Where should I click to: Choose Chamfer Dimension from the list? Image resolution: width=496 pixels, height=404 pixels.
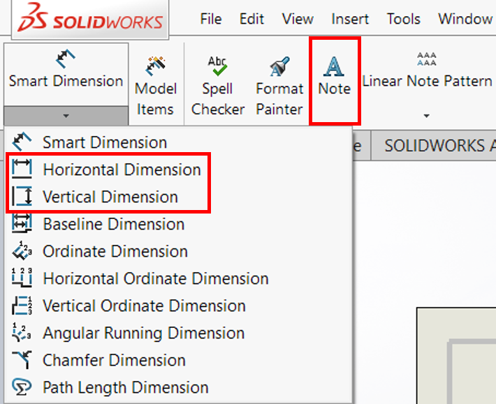pyautogui.click(x=178, y=360)
